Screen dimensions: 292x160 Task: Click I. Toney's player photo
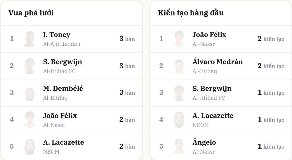pyautogui.click(x=30, y=39)
